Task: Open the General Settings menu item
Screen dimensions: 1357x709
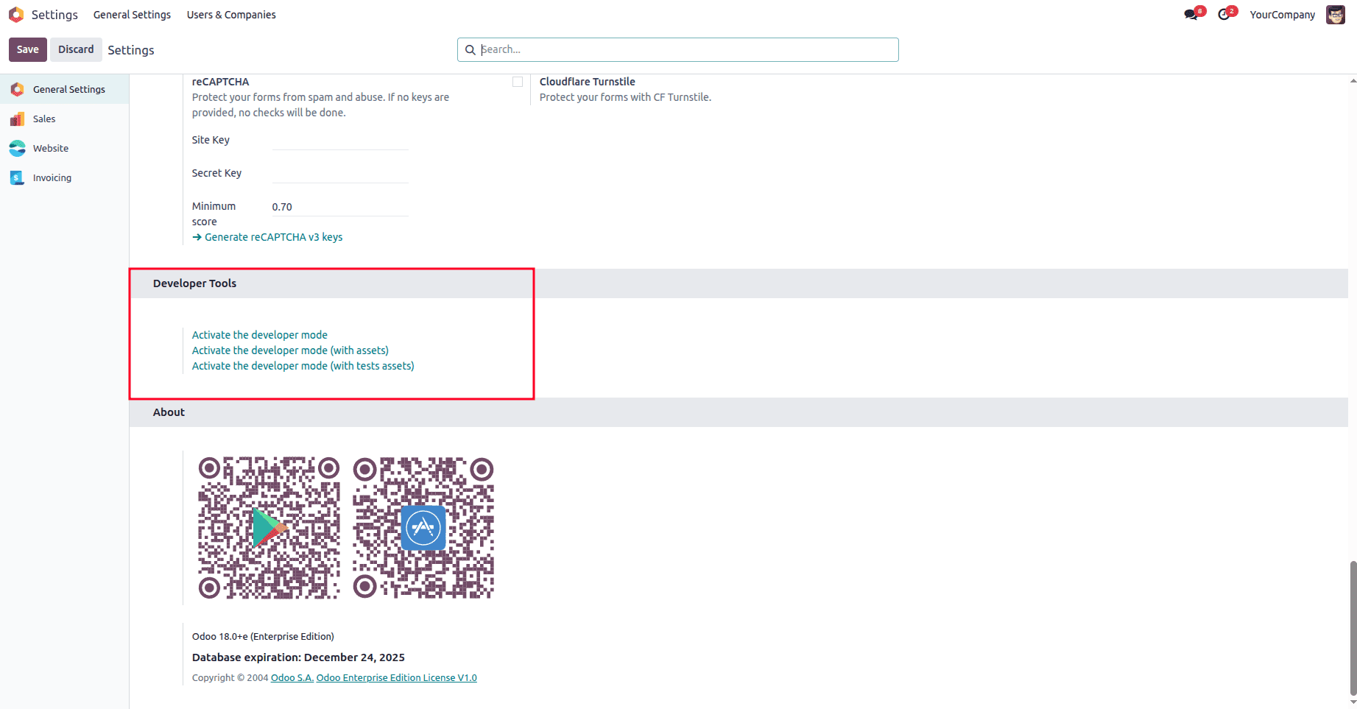Action: point(132,14)
